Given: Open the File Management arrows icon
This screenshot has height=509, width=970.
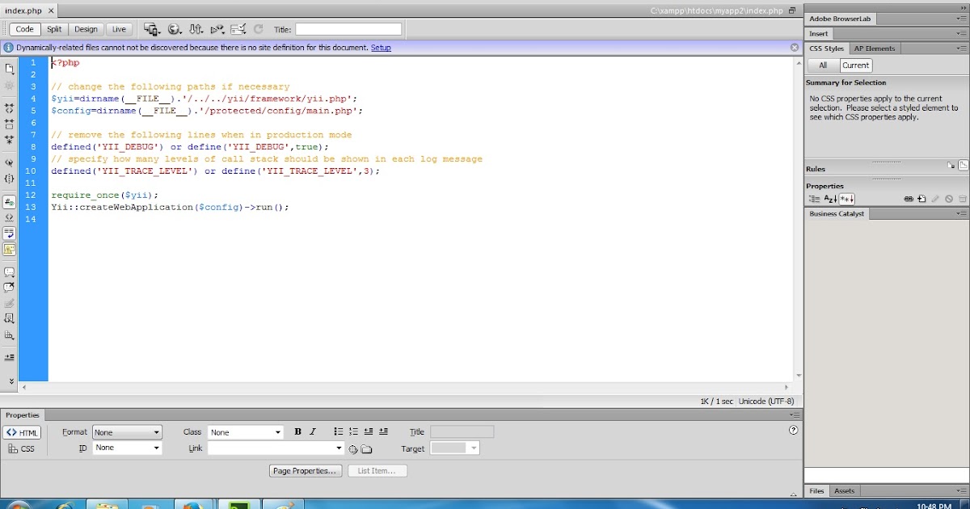Looking at the screenshot, I should 196,29.
